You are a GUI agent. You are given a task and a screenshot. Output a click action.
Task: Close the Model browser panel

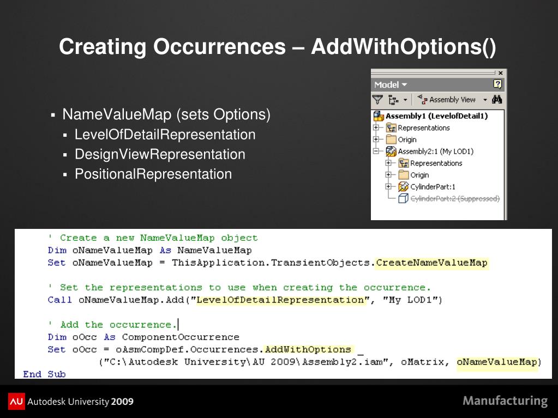(x=500, y=73)
